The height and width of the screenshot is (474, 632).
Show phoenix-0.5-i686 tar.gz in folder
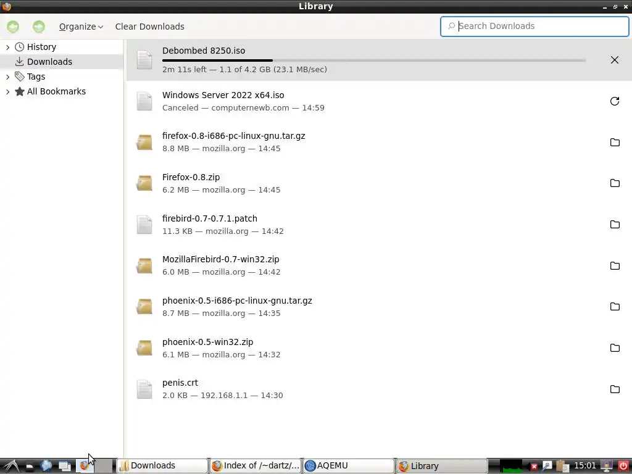click(615, 307)
